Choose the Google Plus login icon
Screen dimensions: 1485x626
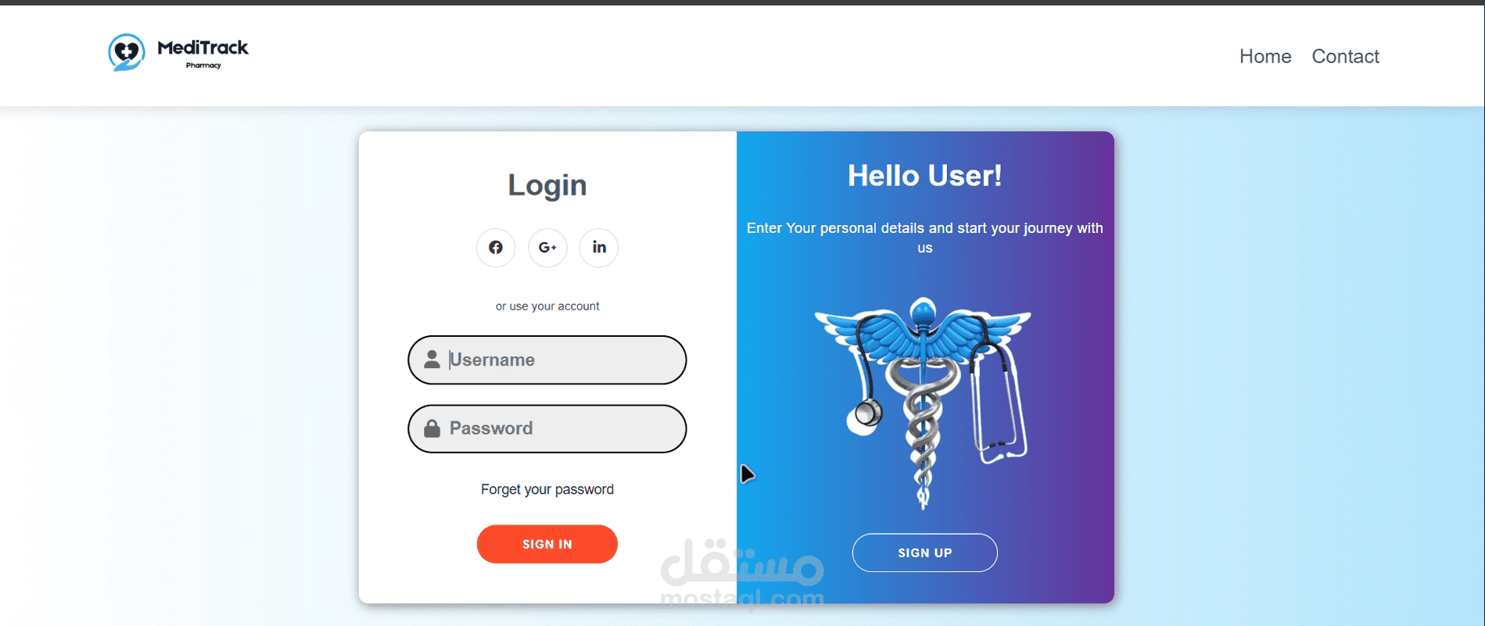tap(547, 248)
